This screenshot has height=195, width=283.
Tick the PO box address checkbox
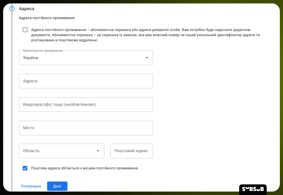coord(25,30)
